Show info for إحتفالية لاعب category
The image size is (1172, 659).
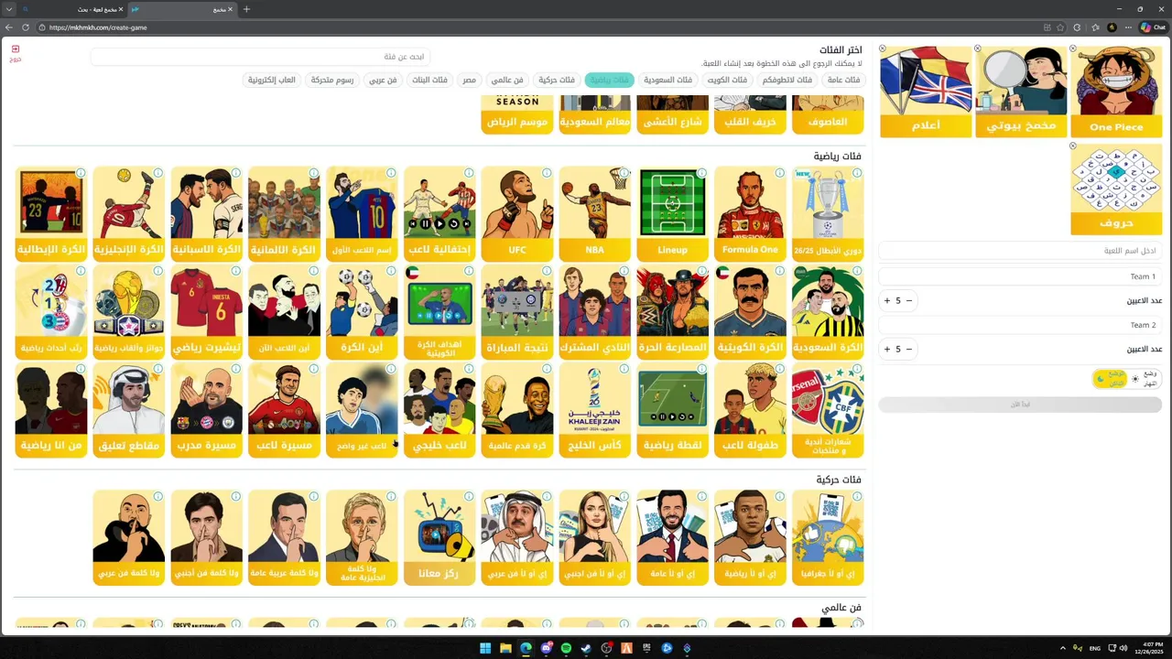469,173
